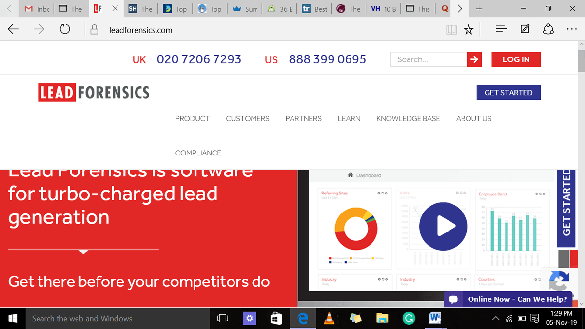The width and height of the screenshot is (585, 329).
Task: Switch to the 'Best' browser tab
Action: tap(315, 9)
